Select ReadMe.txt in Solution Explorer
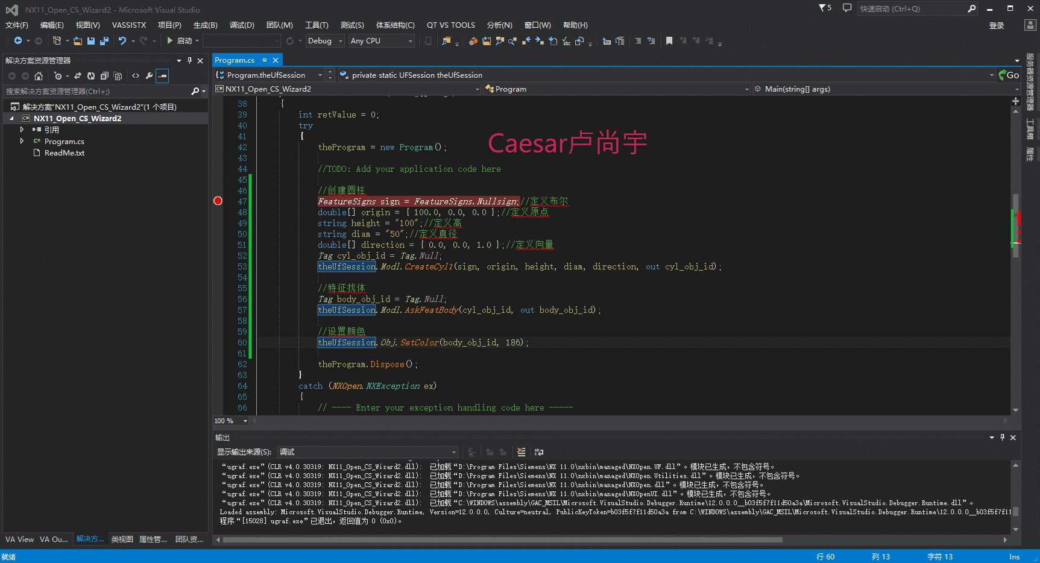This screenshot has height=563, width=1040. tap(65, 153)
